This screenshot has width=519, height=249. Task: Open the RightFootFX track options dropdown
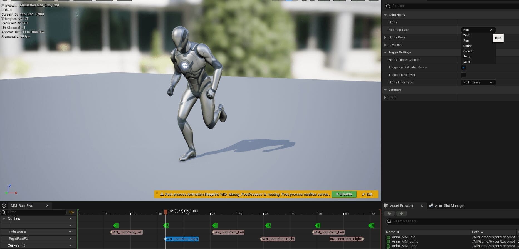[x=70, y=239]
